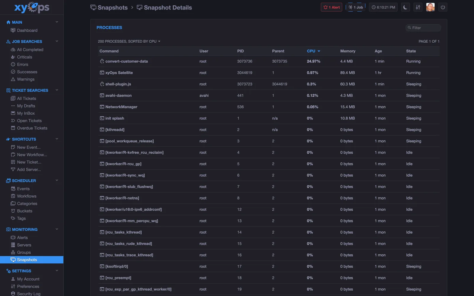Select the init splash process name

point(115,118)
